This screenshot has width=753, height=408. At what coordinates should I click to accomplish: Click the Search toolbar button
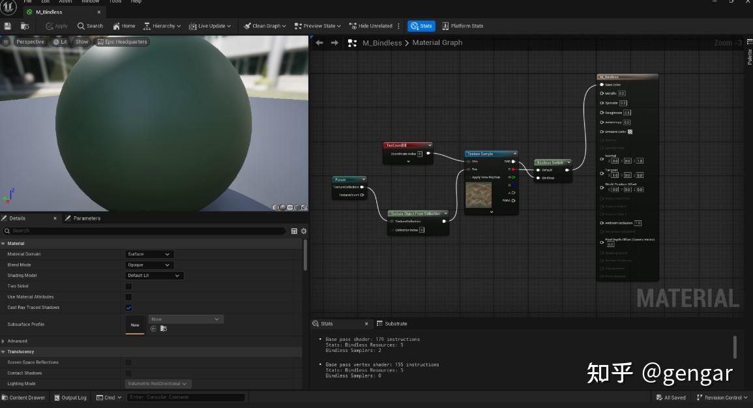pos(90,26)
